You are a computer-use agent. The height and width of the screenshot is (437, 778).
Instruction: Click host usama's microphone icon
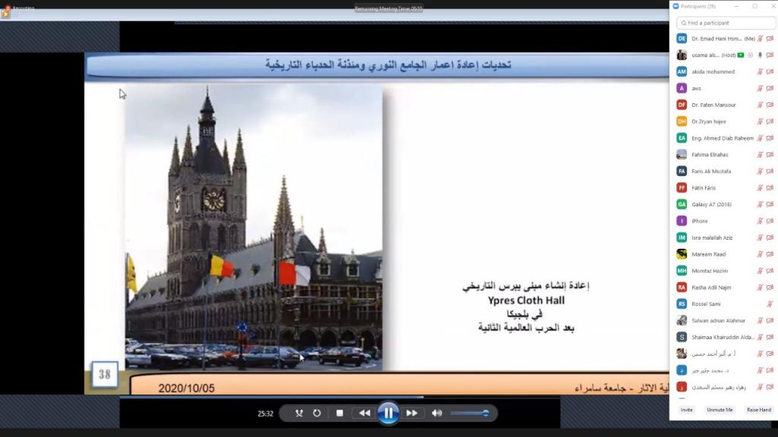point(760,55)
